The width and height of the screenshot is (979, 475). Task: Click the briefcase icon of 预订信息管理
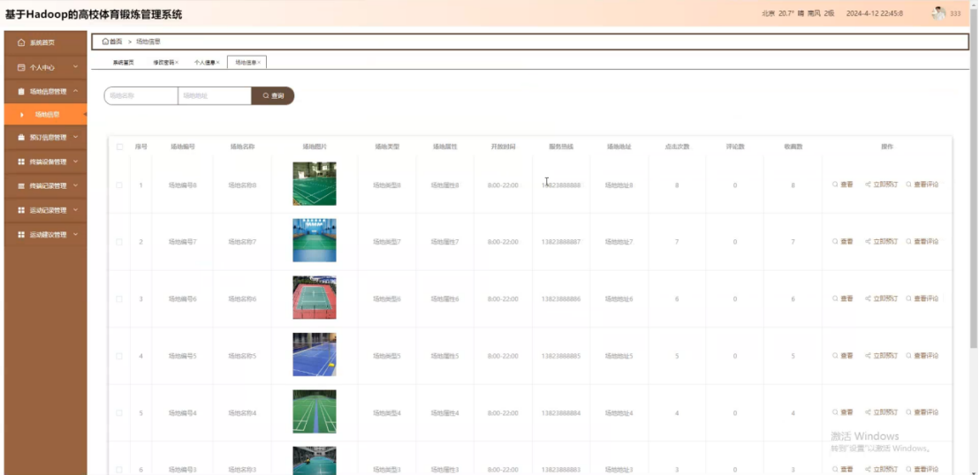(21, 138)
